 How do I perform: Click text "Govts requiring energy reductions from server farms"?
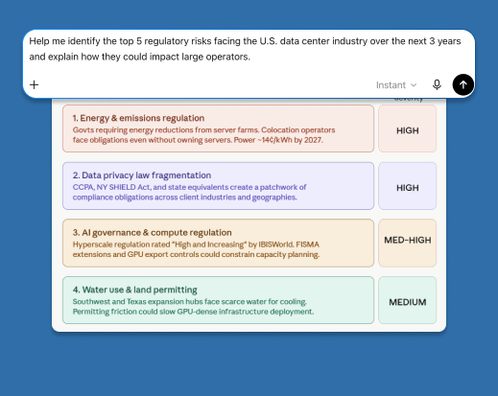(x=166, y=130)
